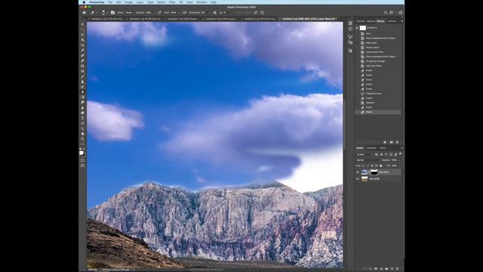Viewport: 483px width, 272px height.
Task: Select 'Add Layer Mask' history state
Action: tap(374, 66)
